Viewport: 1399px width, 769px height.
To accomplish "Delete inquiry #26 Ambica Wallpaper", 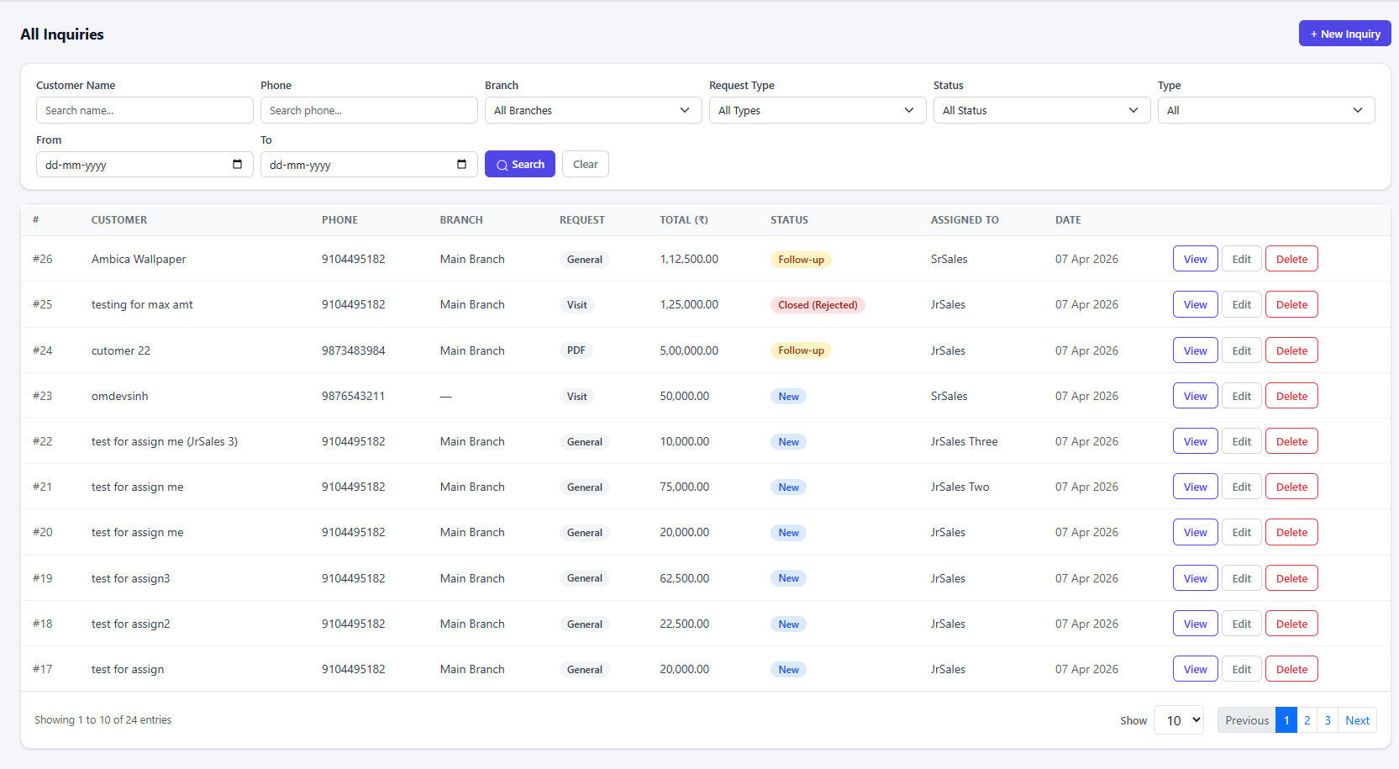I will [1291, 259].
